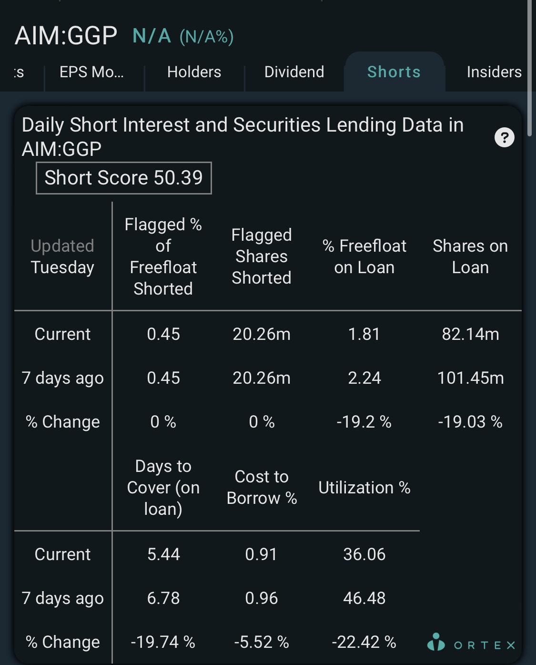Click the Short Score 50.39 box
The image size is (536, 665).
tap(124, 178)
